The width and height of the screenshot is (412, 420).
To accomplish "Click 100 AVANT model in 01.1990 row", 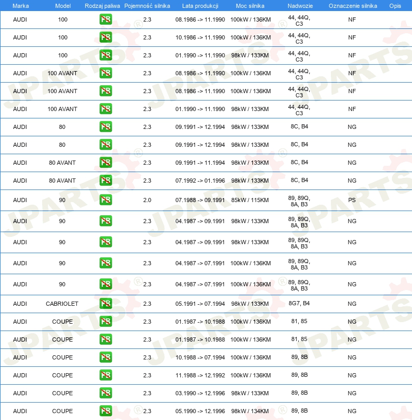I will coord(63,109).
